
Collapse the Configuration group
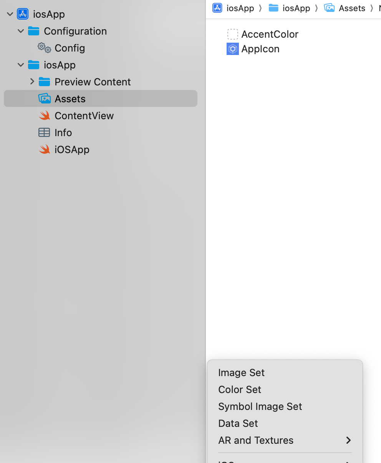click(x=21, y=31)
